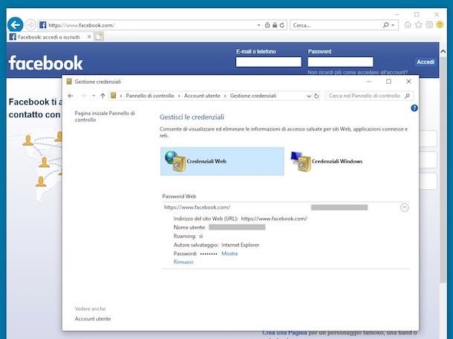Click the Accedi login button

tap(426, 62)
